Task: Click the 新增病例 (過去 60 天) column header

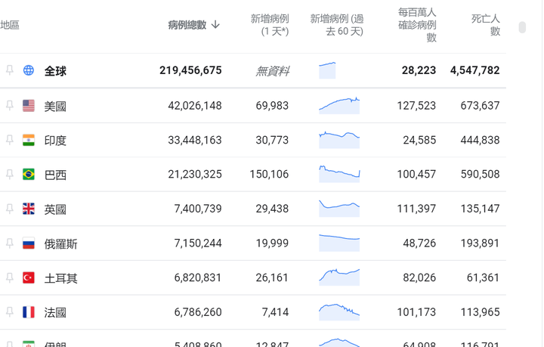Action: [x=337, y=25]
